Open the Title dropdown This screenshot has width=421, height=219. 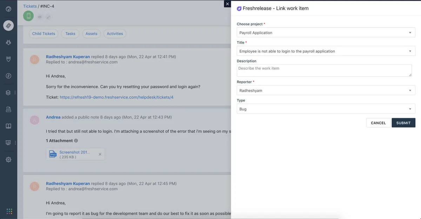point(326,51)
